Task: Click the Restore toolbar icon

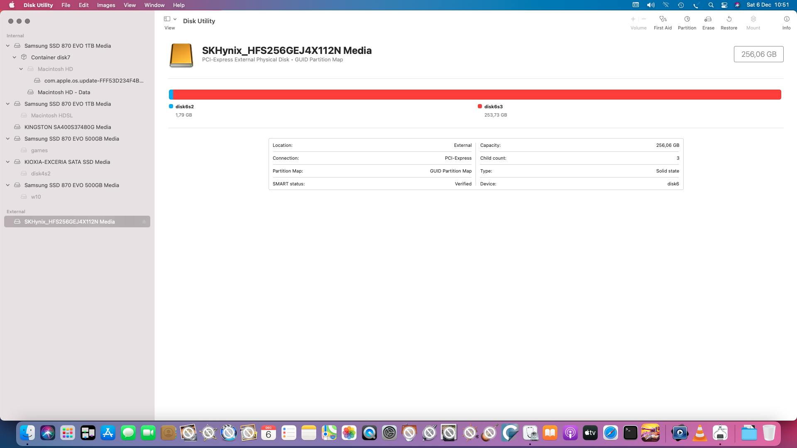Action: [x=729, y=19]
